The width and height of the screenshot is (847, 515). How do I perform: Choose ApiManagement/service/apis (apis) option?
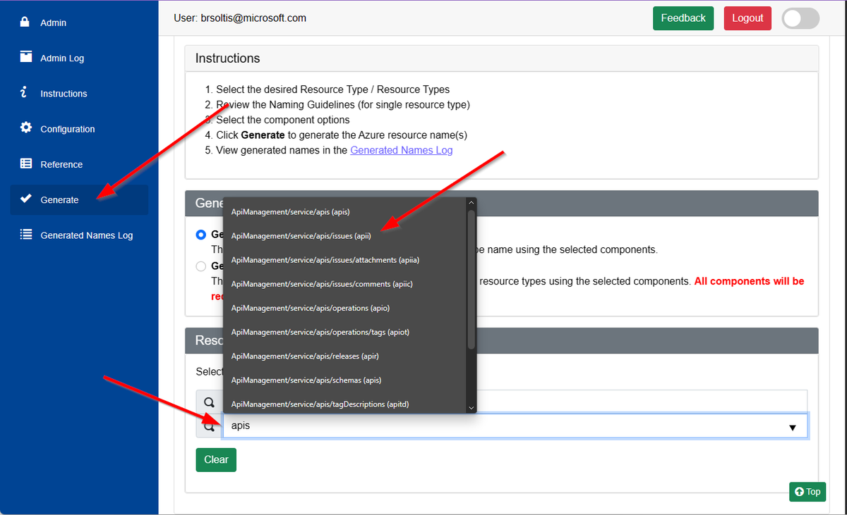344,211
